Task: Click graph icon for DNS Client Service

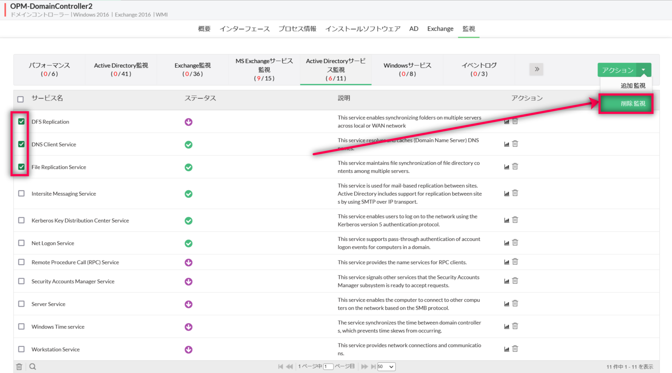Action: (506, 144)
